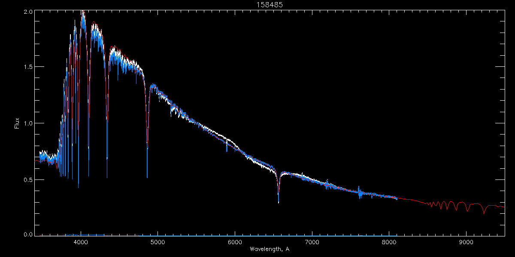The image size is (515, 257).
Task: Click the 7000 wavelength tick label
Action: [x=312, y=242]
